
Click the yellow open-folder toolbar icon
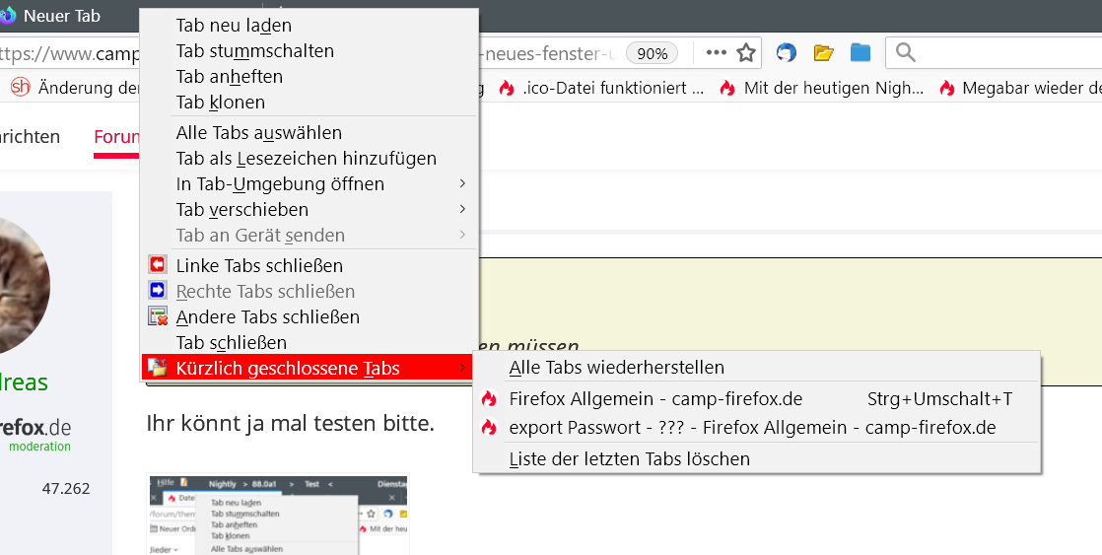(x=824, y=52)
